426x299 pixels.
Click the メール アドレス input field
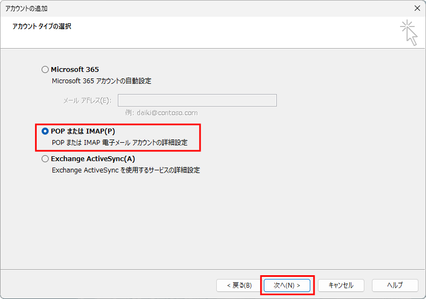pos(197,101)
